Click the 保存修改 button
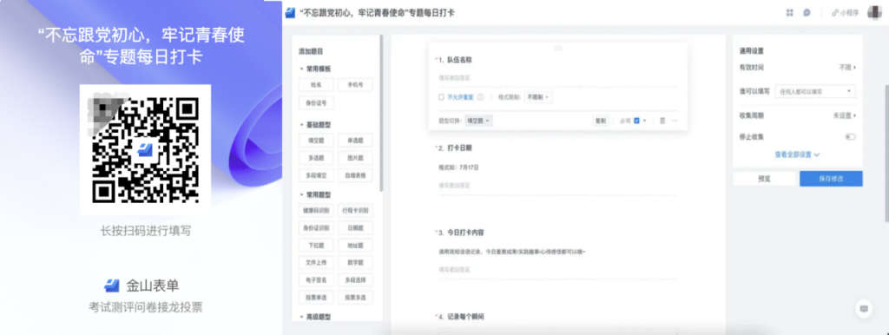Viewport: 889px width, 335px height. [x=831, y=179]
